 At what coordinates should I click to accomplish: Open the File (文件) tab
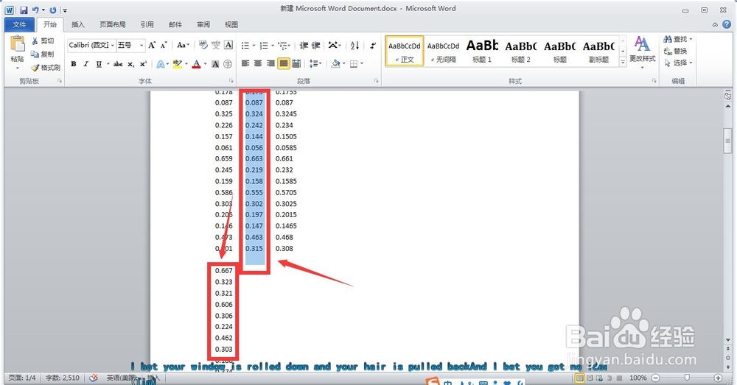coord(19,24)
